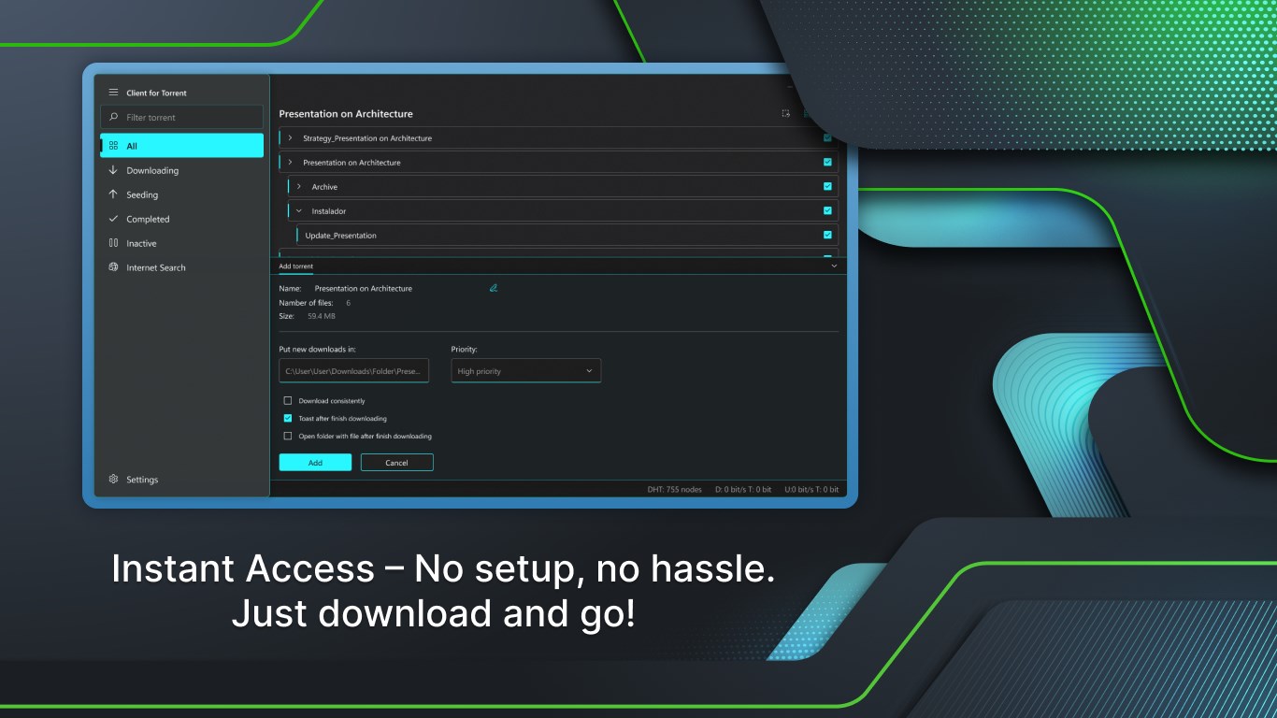Click the select-all-files icon above the file list
Image resolution: width=1277 pixels, height=718 pixels.
(x=786, y=113)
